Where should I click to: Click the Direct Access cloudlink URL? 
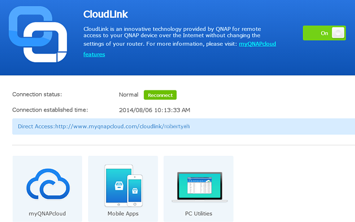[x=122, y=127]
